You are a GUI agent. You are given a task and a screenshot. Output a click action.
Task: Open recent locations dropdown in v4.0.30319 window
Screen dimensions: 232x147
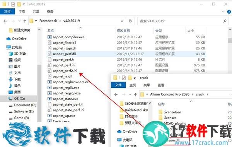pos(19,21)
